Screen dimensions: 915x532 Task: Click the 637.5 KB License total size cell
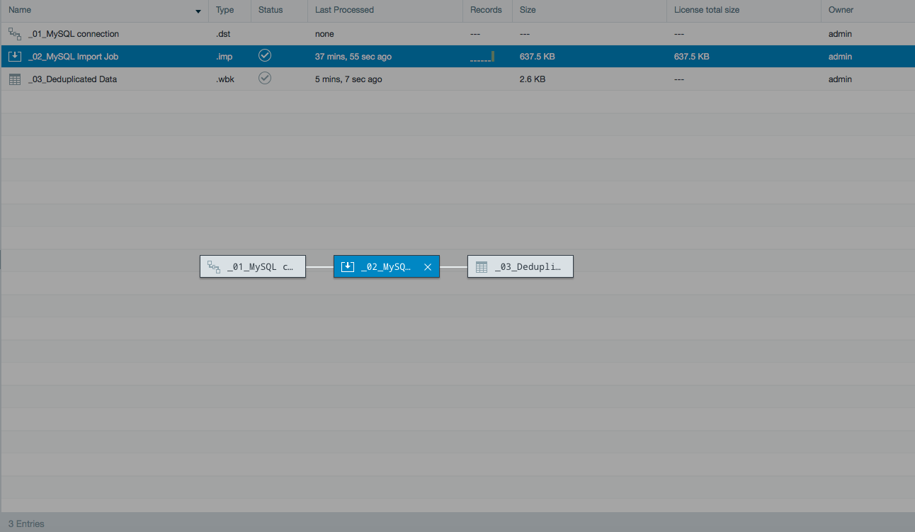(x=691, y=57)
